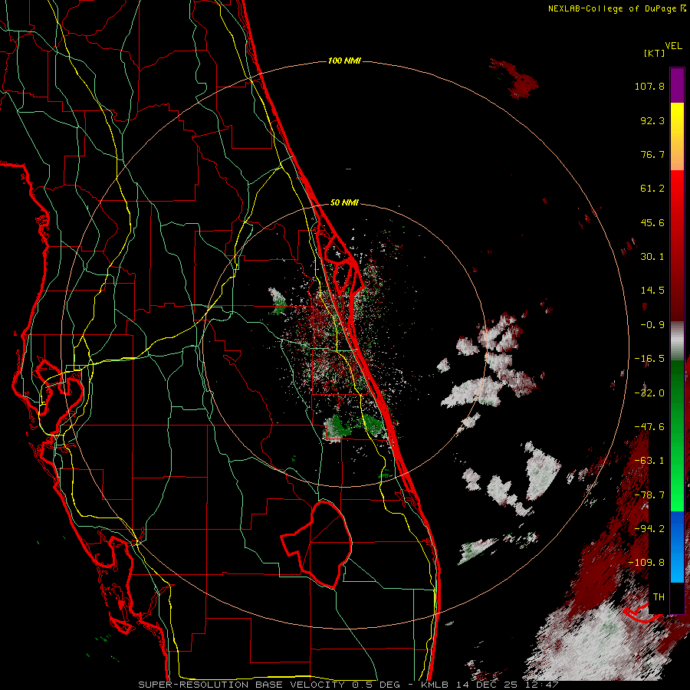This screenshot has width=690, height=690.
Task: Select the 50 NMI range ring label
Action: (344, 202)
